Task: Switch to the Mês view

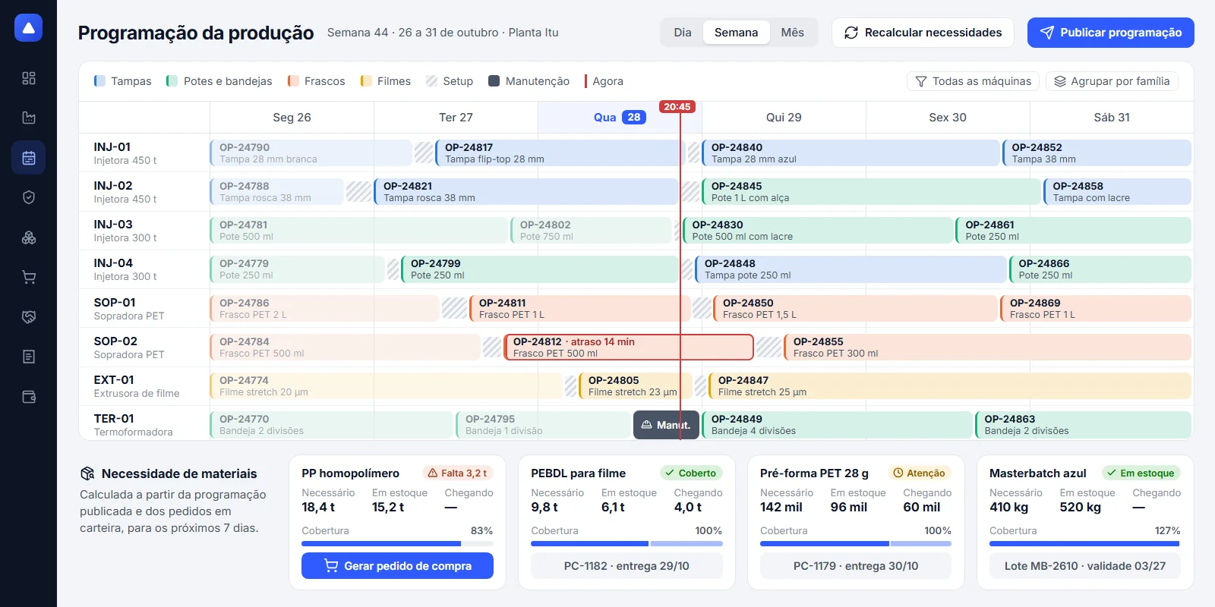Action: 792,33
